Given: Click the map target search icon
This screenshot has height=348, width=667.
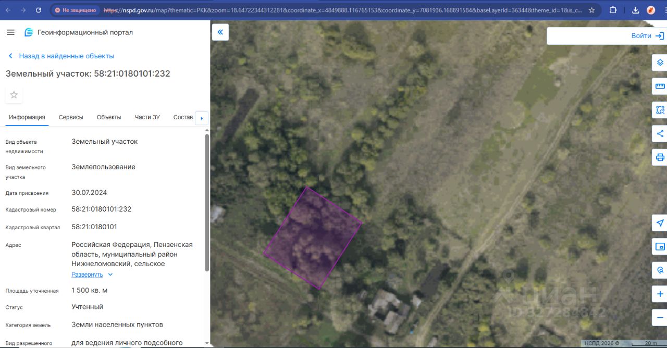Looking at the screenshot, I should [660, 270].
